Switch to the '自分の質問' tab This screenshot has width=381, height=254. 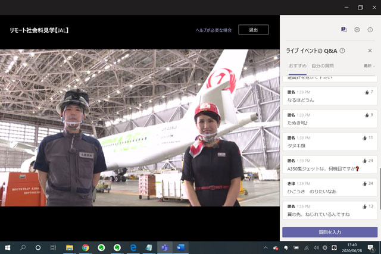(x=323, y=65)
